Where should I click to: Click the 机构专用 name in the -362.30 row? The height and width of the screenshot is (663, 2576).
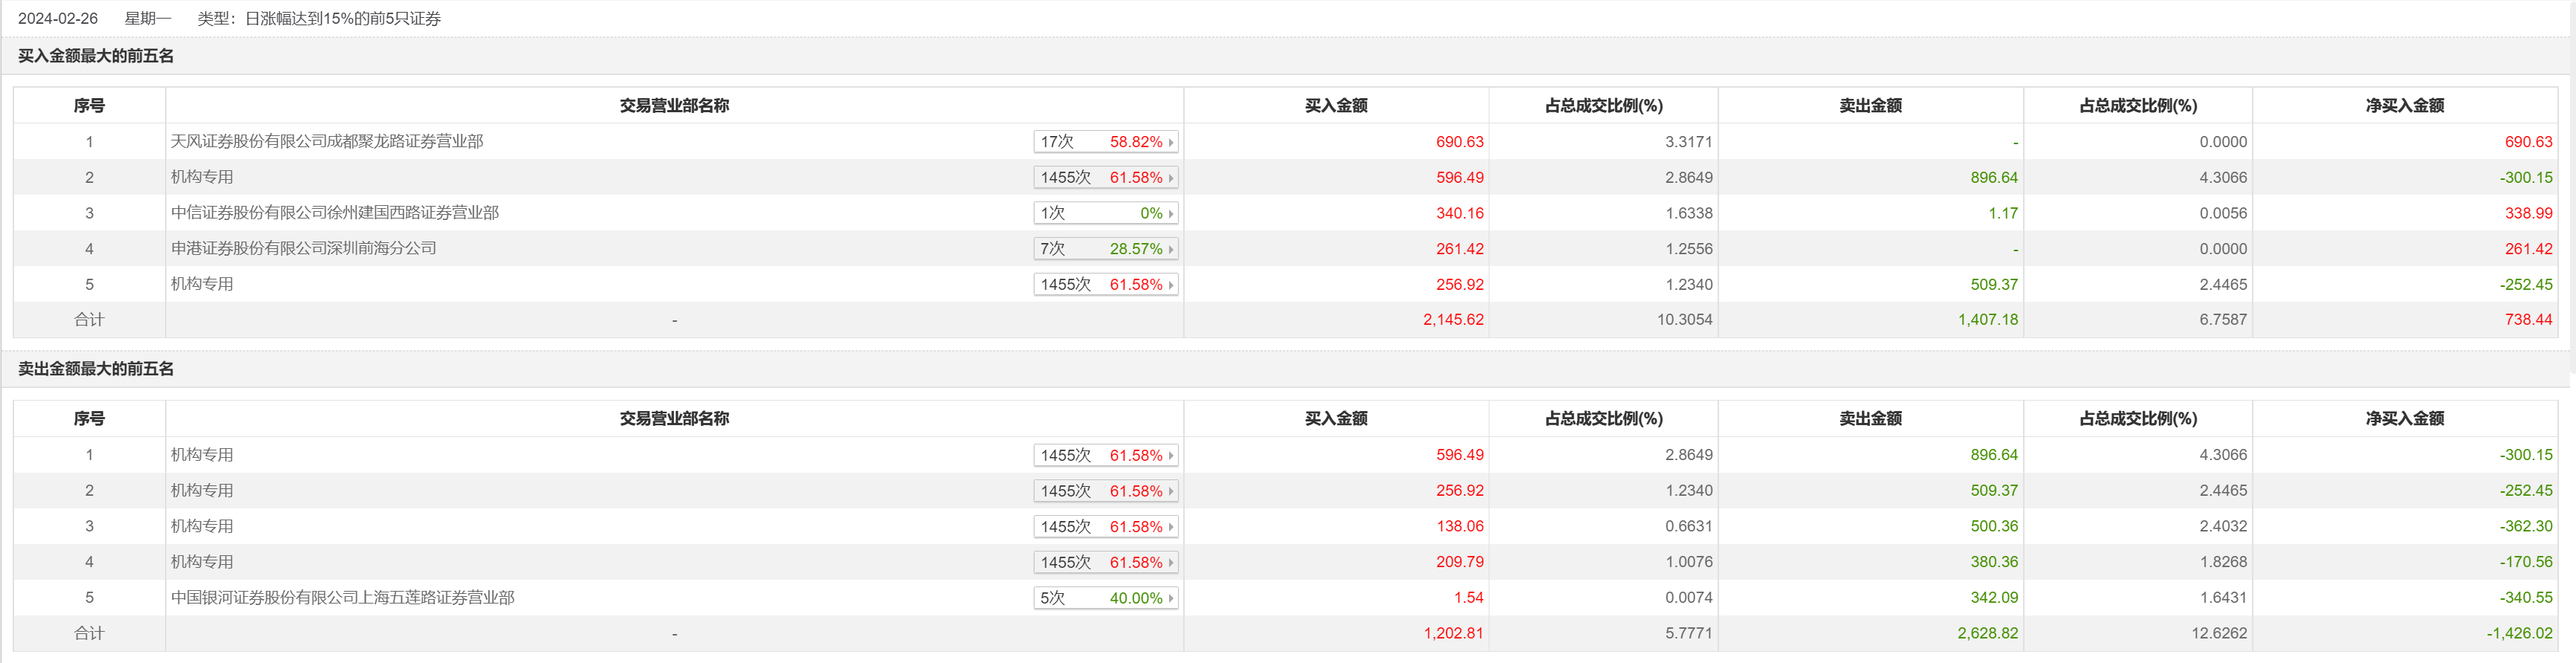point(202,526)
